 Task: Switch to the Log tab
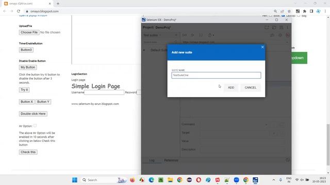click(152, 160)
